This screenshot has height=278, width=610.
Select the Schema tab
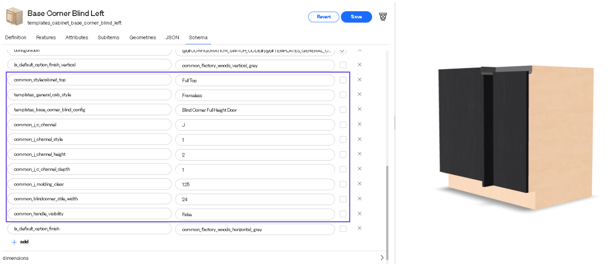(x=198, y=38)
